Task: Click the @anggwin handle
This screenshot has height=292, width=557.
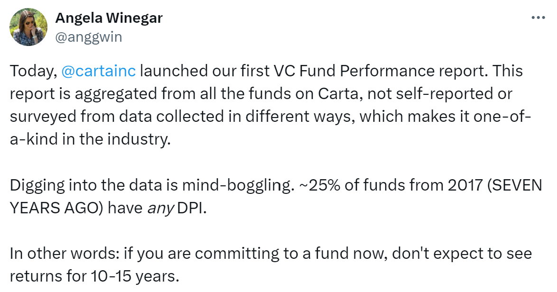Action: [89, 37]
